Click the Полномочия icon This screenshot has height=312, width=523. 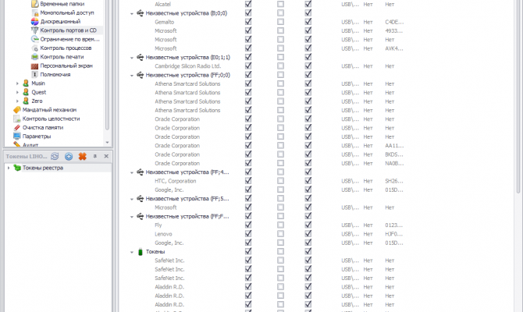coord(34,75)
